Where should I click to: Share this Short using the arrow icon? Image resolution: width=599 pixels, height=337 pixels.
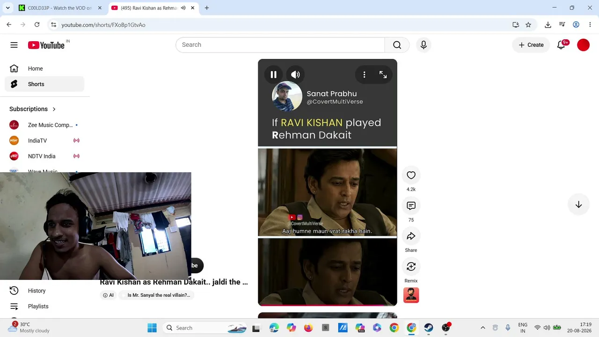click(x=411, y=236)
